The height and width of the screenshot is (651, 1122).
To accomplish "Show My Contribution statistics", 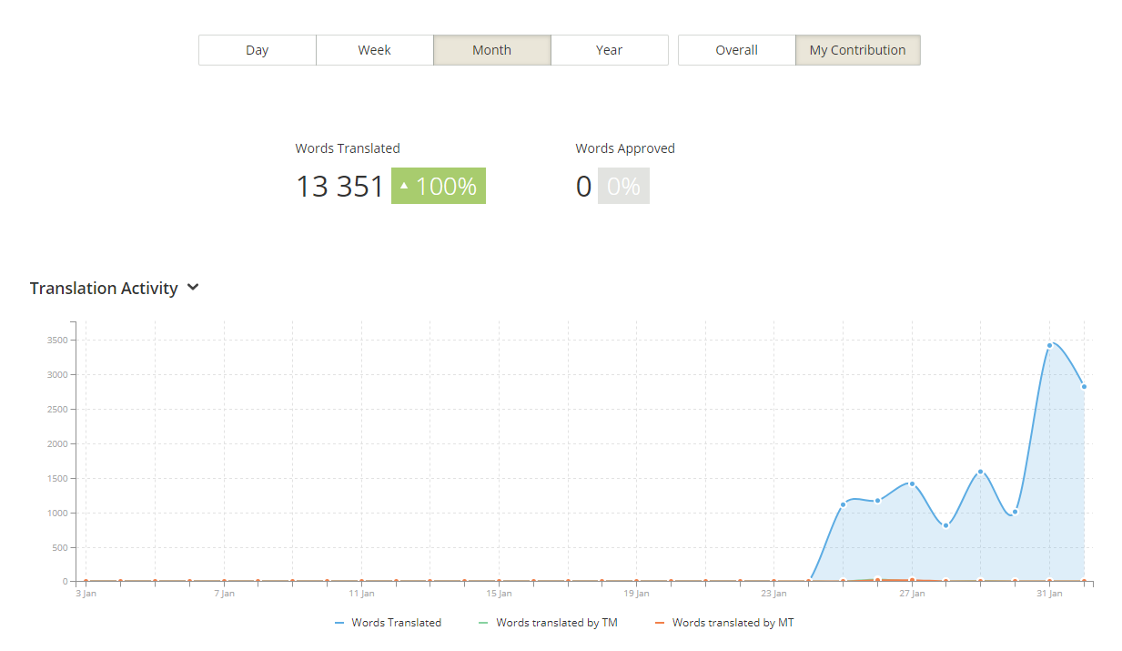I will pyautogui.click(x=858, y=50).
